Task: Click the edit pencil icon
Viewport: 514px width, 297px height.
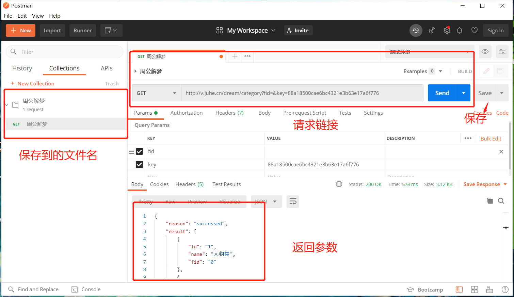Action: click(486, 71)
